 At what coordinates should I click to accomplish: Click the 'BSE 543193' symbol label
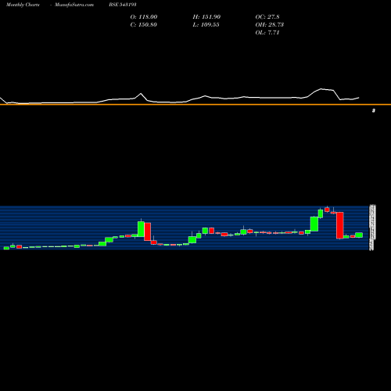[123, 5]
